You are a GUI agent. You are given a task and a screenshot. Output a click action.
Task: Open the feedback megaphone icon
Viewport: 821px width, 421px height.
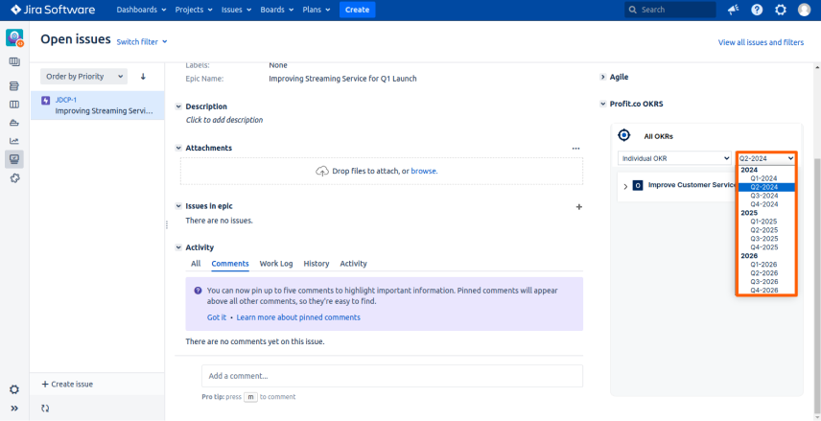click(x=733, y=10)
